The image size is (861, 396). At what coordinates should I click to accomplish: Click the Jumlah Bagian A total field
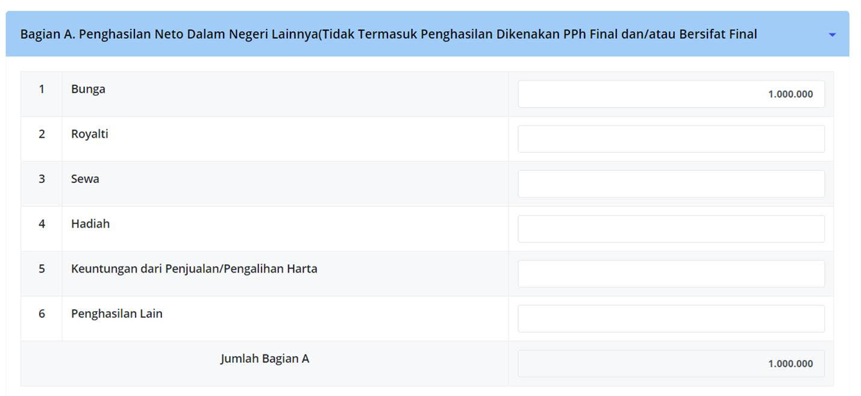(x=671, y=364)
